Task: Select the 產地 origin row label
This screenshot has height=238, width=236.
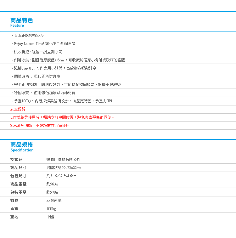Action: click(14, 217)
